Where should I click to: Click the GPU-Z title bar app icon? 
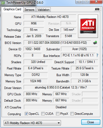click(3, 3)
